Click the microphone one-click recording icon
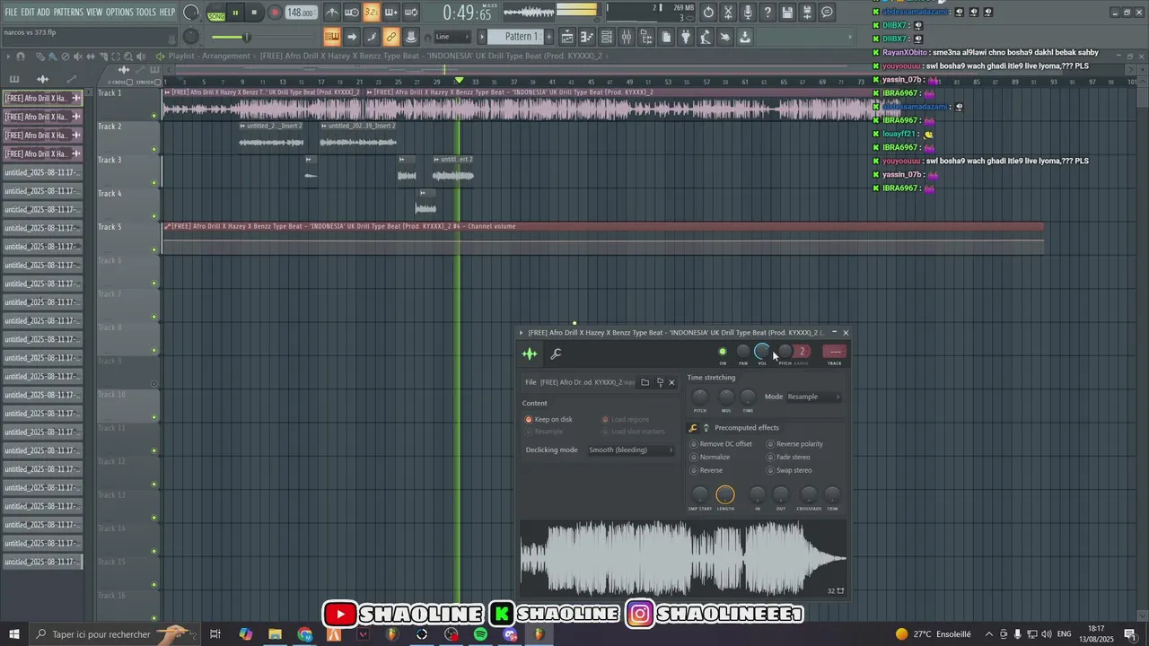 point(748,13)
